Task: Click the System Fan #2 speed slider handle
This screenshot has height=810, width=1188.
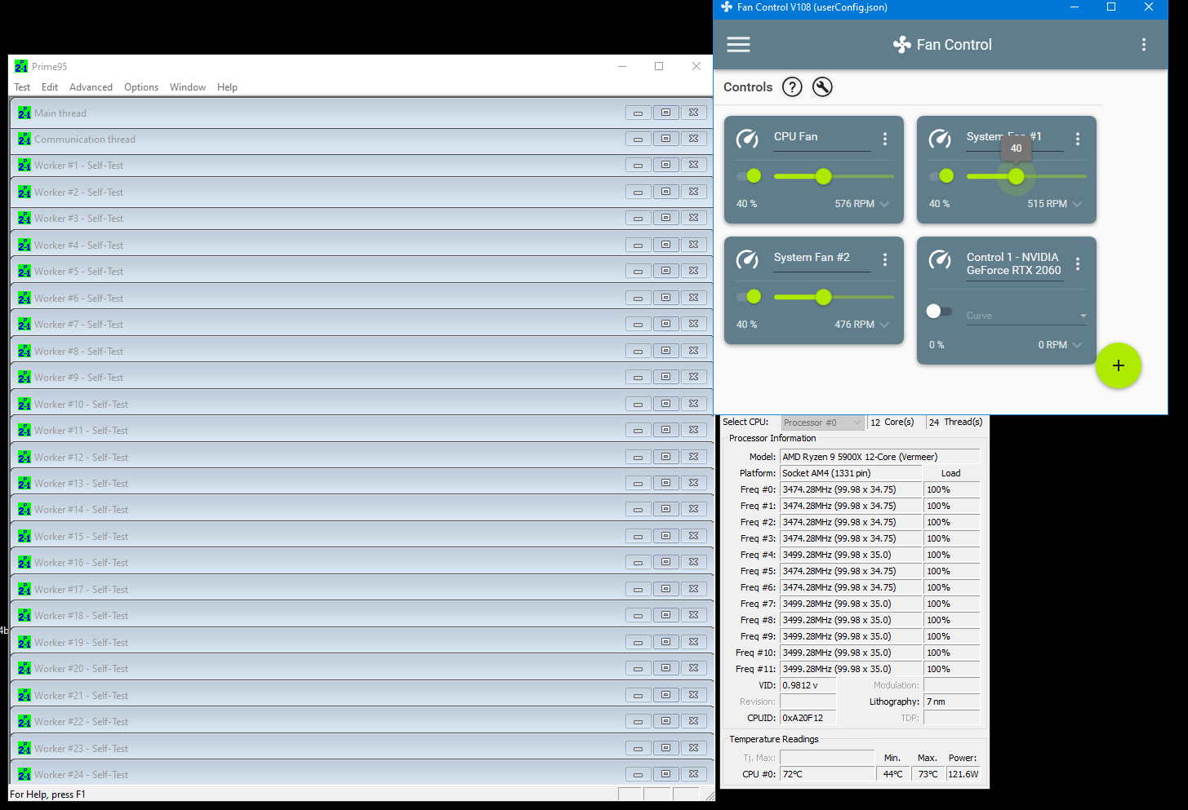Action: [823, 297]
